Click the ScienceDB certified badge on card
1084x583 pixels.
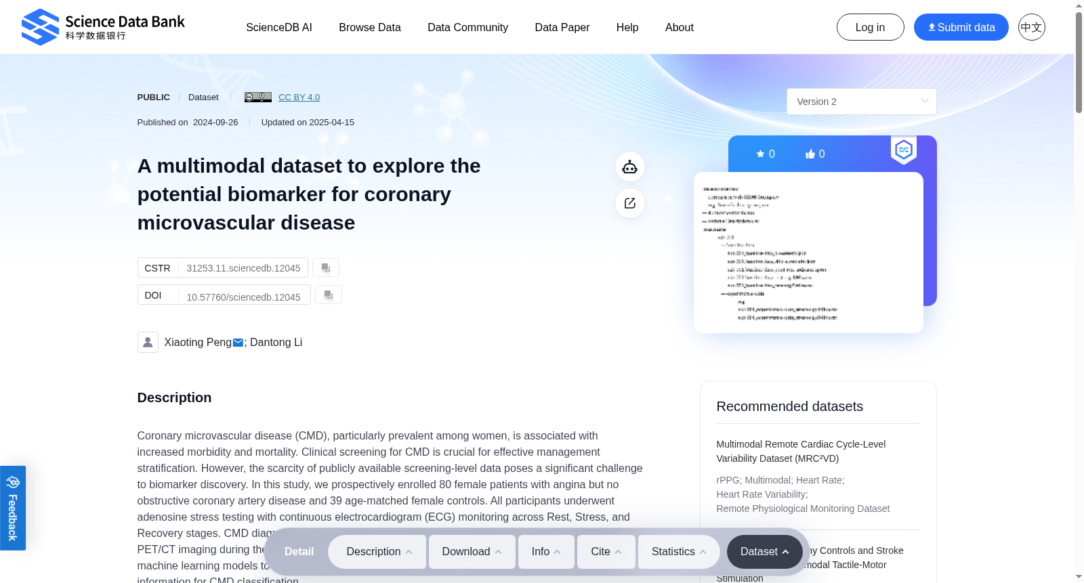(904, 150)
